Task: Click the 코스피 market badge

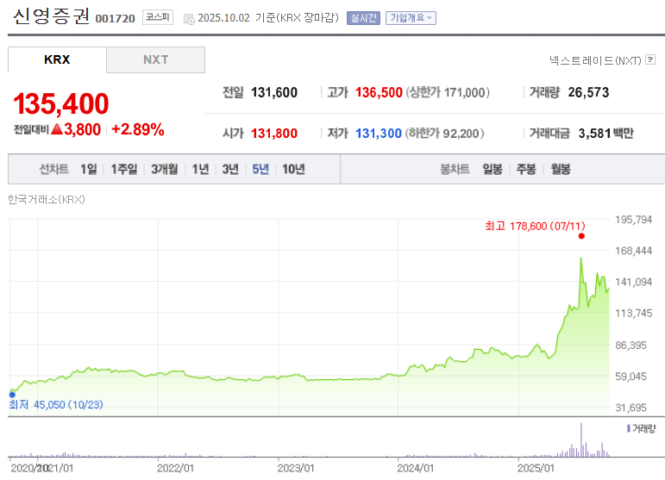Action: pyautogui.click(x=157, y=17)
